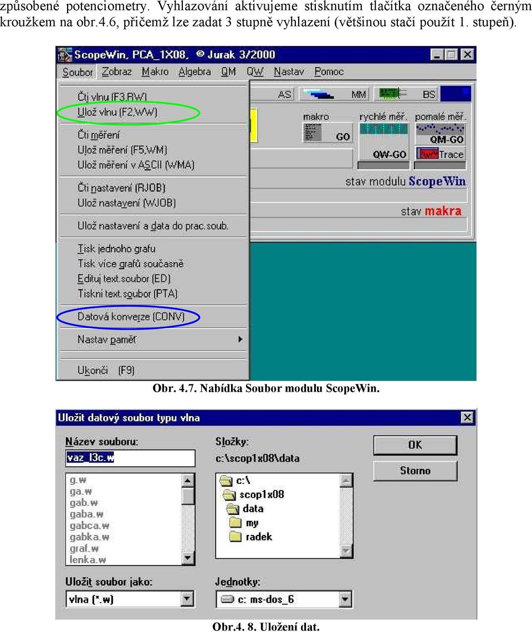Screen dimensions: 532x632
Task: Open the Nastav menu
Action: (x=289, y=72)
